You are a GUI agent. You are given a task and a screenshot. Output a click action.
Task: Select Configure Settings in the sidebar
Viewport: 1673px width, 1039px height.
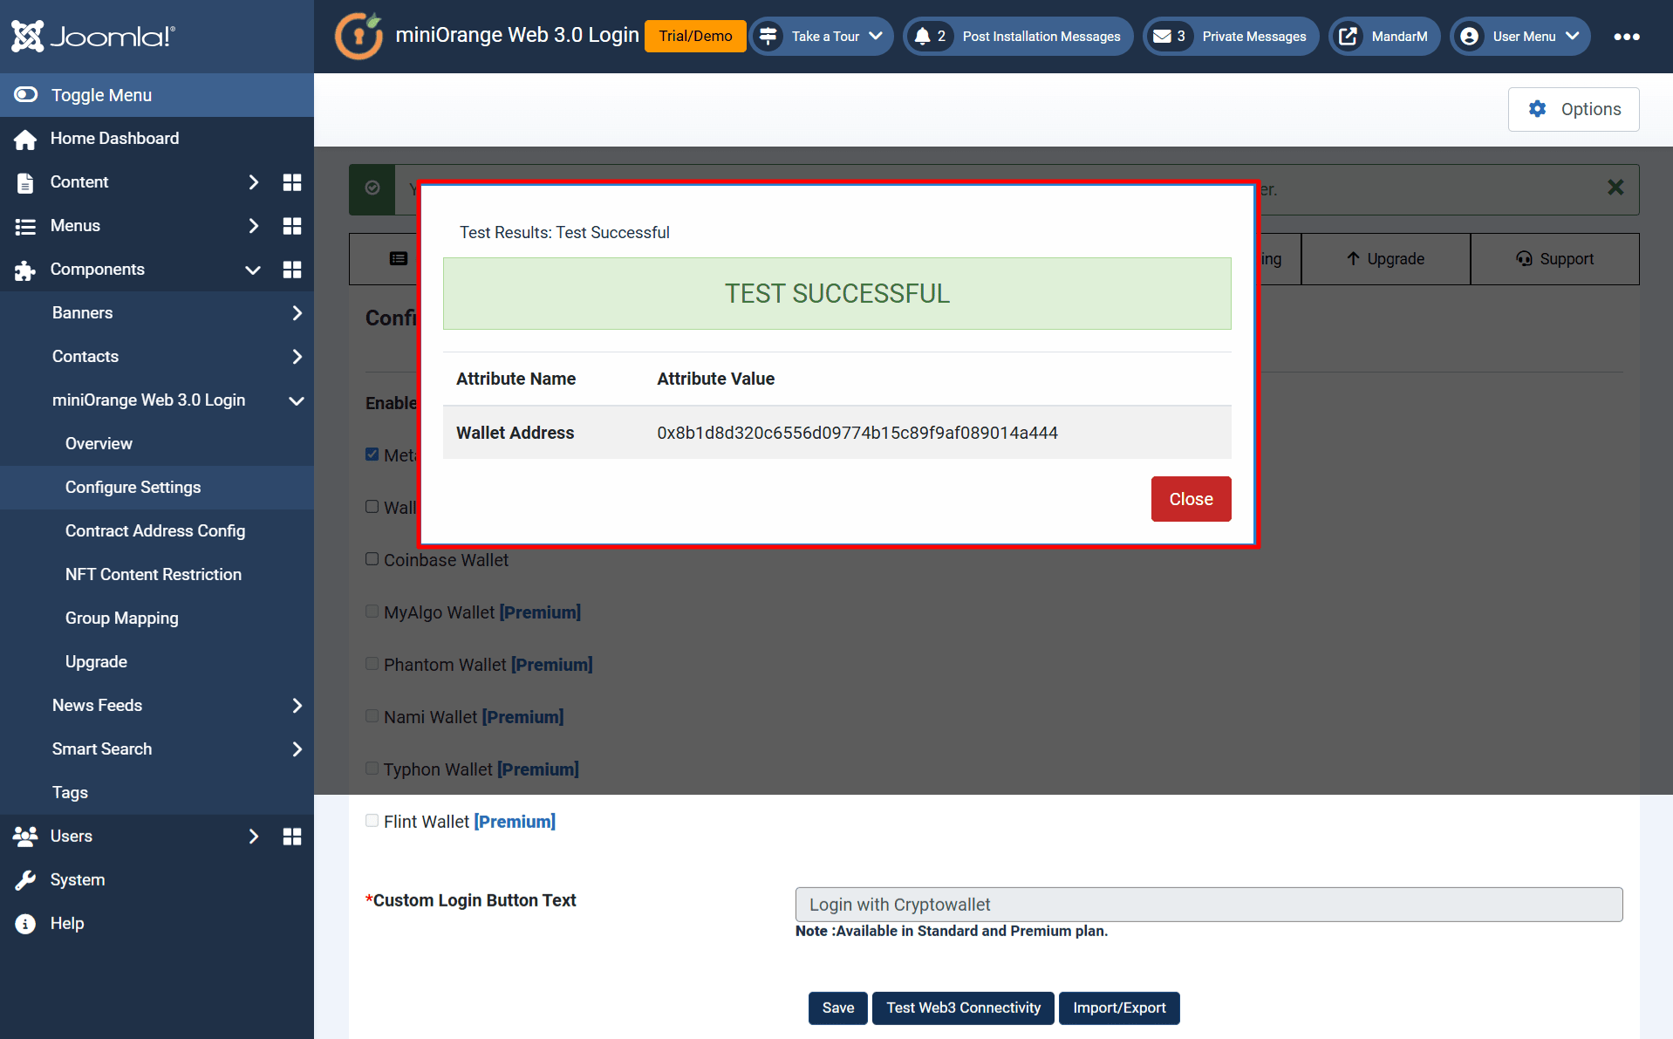[133, 487]
